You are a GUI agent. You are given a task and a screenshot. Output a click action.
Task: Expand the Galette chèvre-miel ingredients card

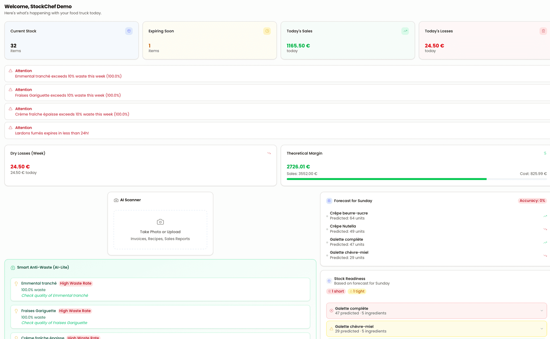[x=541, y=329]
